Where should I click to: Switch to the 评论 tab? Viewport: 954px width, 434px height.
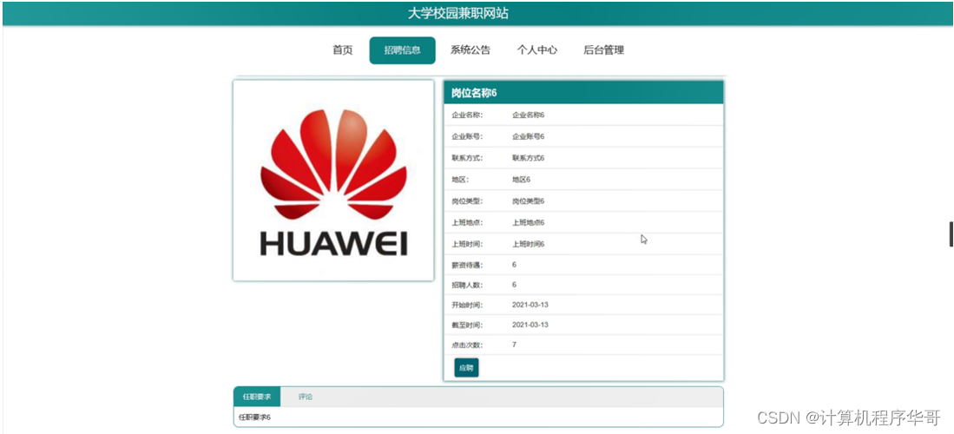coord(306,397)
